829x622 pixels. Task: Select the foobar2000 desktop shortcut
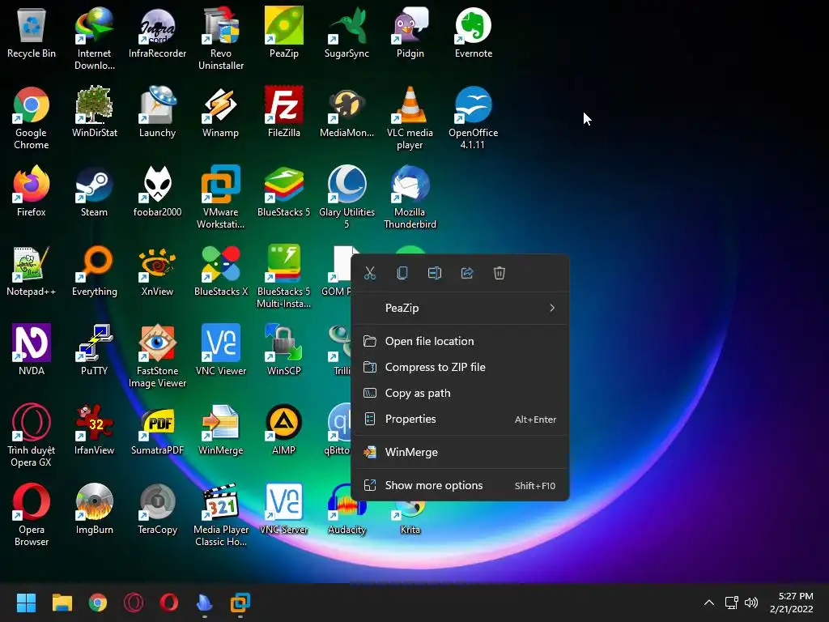pos(158,191)
